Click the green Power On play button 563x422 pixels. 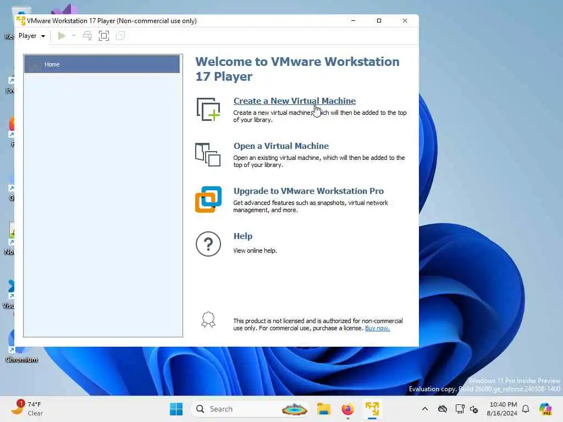click(62, 36)
